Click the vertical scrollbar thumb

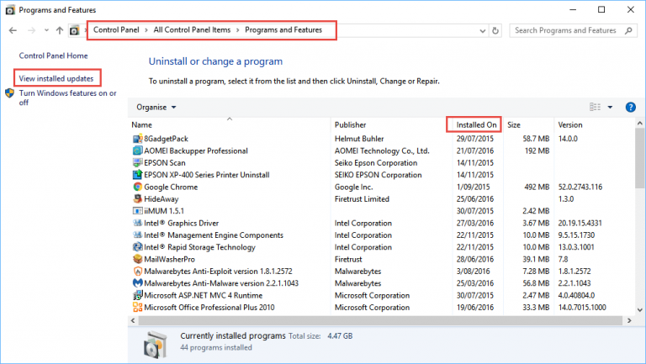(x=639, y=158)
